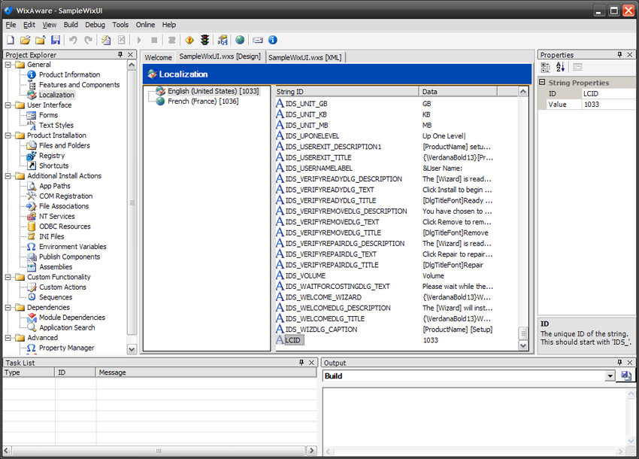Click the folder with arrow toolbar icon
This screenshot has width=639, height=459.
(41, 40)
